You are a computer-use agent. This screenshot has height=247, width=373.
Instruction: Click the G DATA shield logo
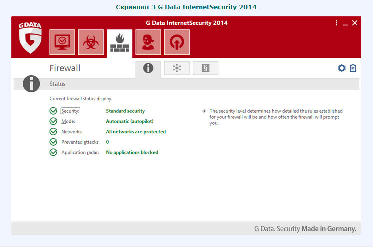30,38
